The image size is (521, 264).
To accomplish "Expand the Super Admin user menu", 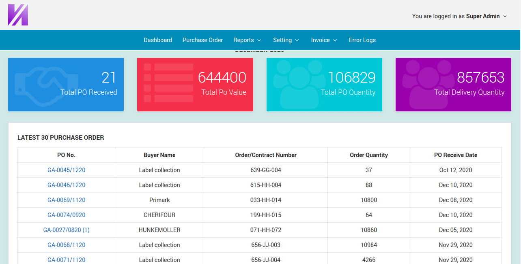I will click(459, 16).
